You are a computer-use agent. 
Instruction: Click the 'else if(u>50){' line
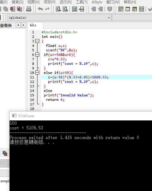tap(58, 73)
